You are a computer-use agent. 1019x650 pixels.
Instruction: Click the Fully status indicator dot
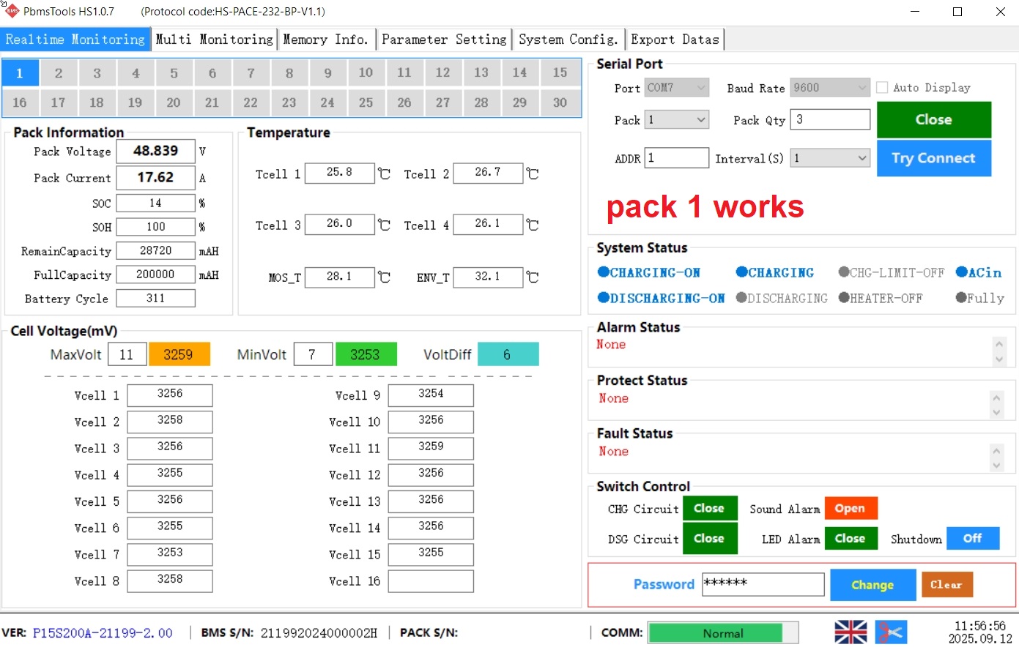tap(961, 298)
